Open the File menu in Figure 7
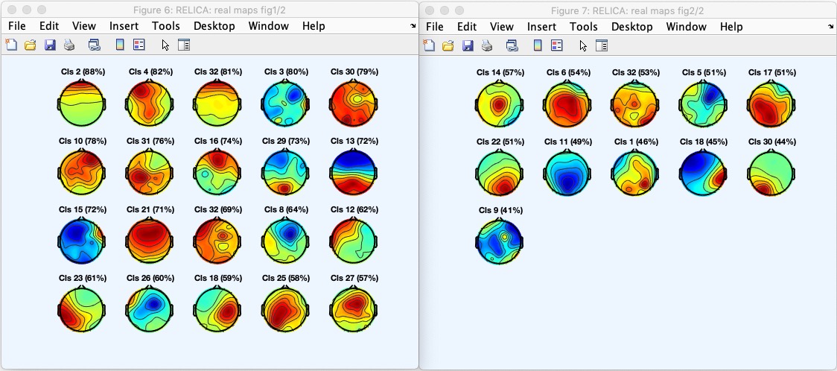Viewport: 837px width, 371px height. (434, 26)
